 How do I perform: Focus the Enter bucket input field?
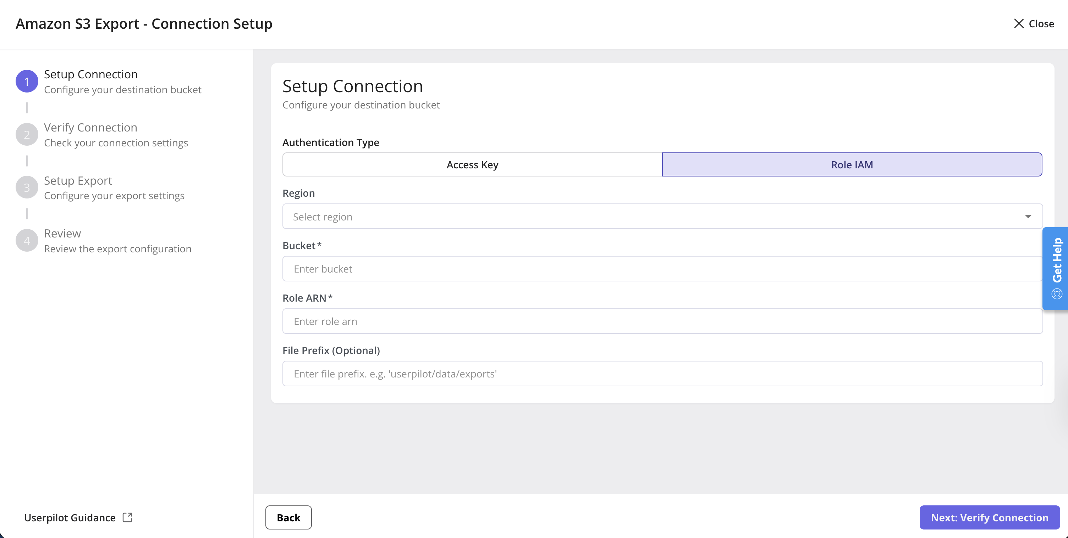(x=662, y=269)
